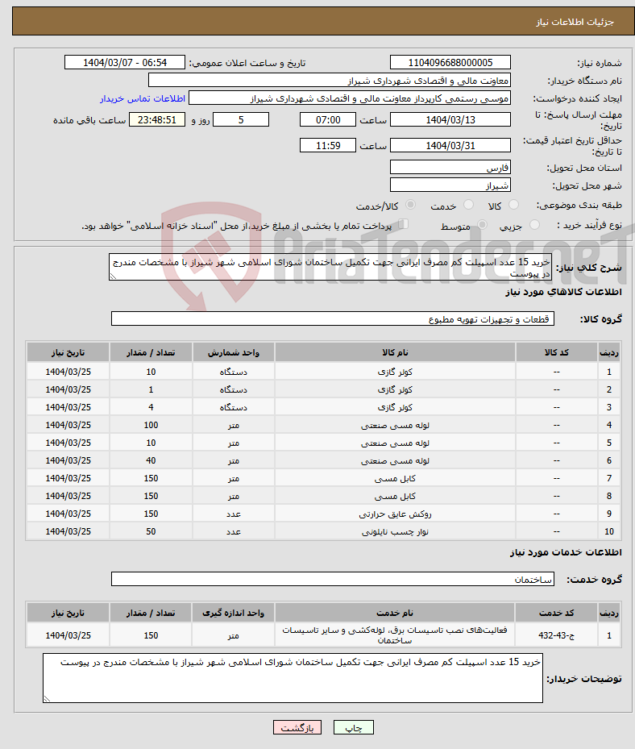Click the goods table تعداد / مقدار header
Image resolution: width=635 pixels, height=749 pixels.
pyautogui.click(x=151, y=352)
